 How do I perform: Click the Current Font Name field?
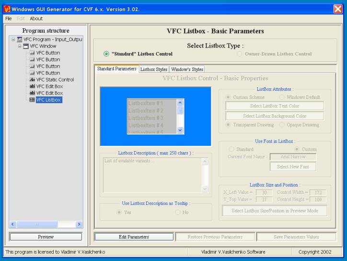pyautogui.click(x=293, y=156)
